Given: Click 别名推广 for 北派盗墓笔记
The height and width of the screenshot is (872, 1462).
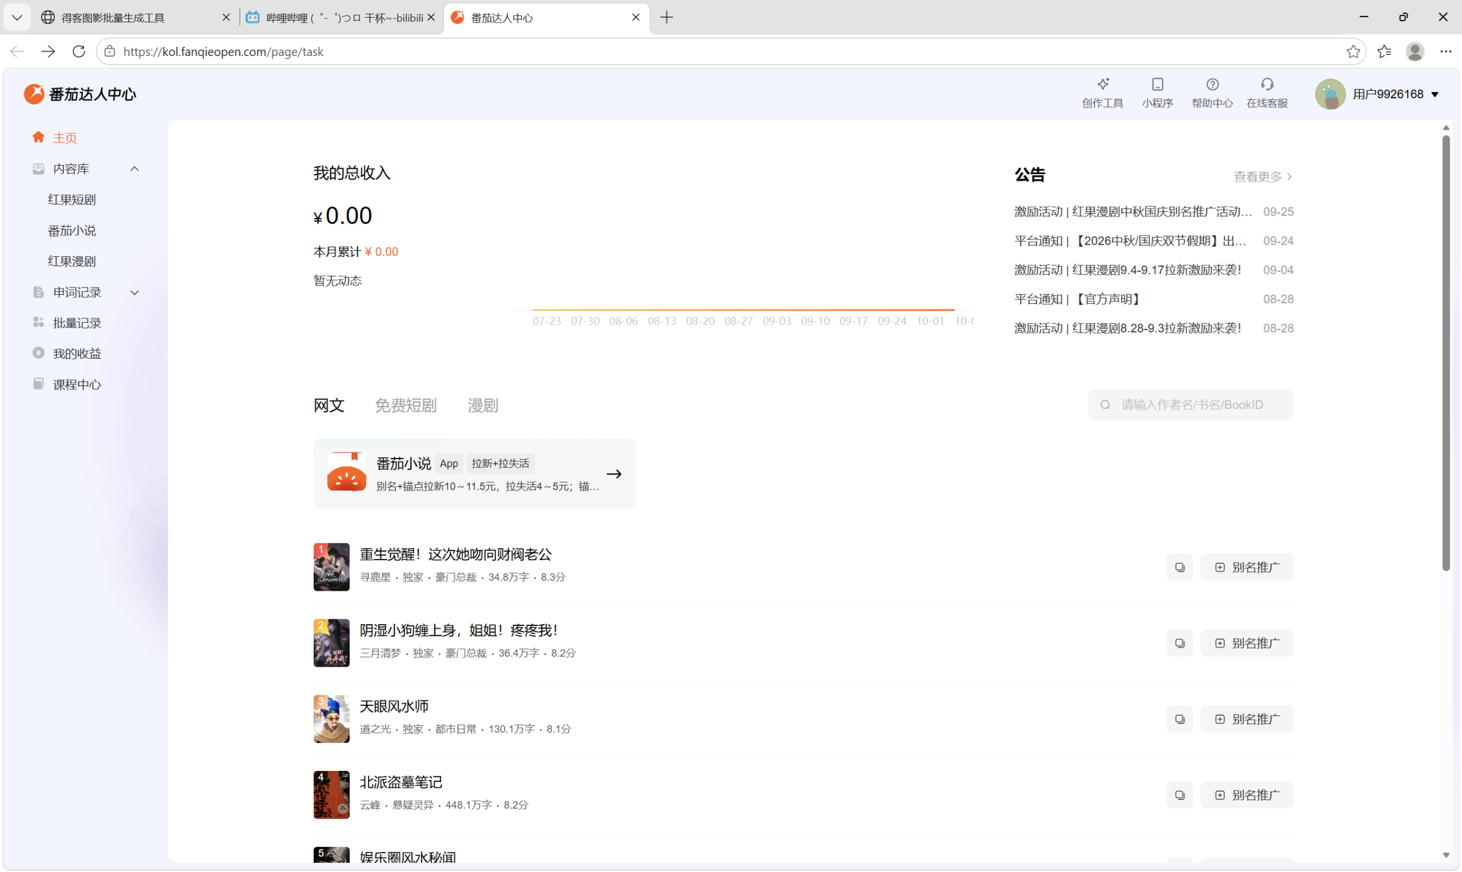Looking at the screenshot, I should pos(1246,795).
